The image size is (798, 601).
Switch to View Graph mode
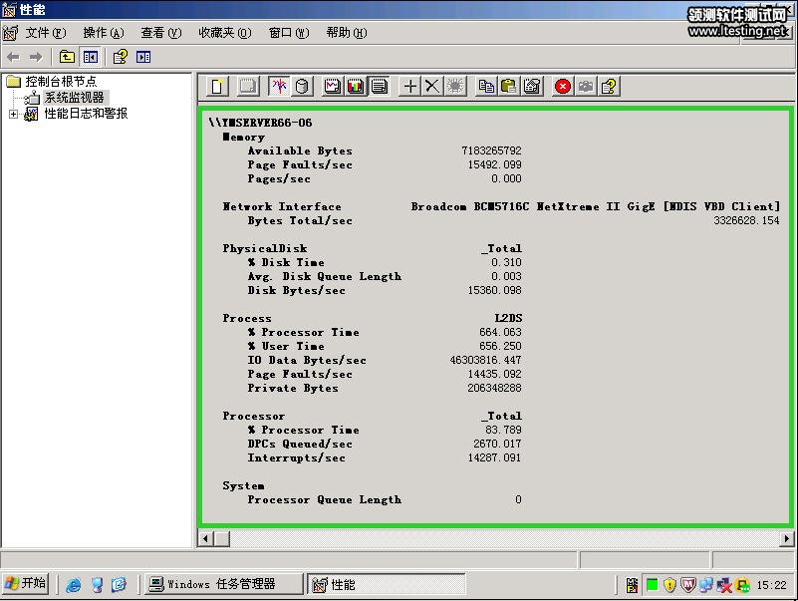(333, 87)
